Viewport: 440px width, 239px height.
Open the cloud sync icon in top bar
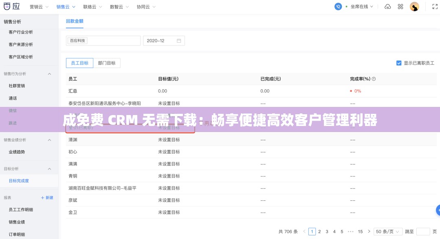tap(387, 7)
